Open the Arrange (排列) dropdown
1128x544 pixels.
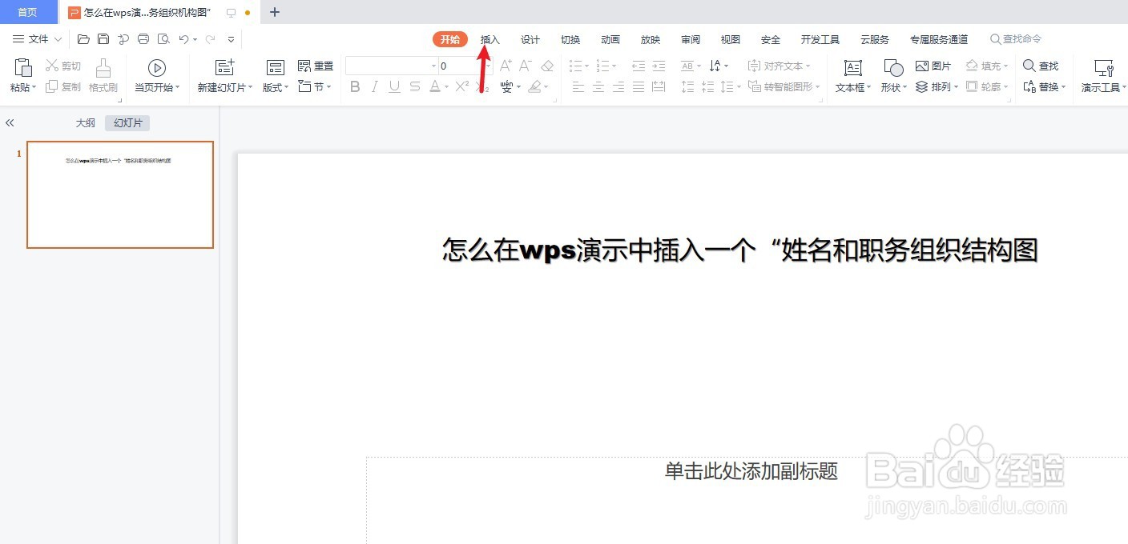[x=937, y=86]
